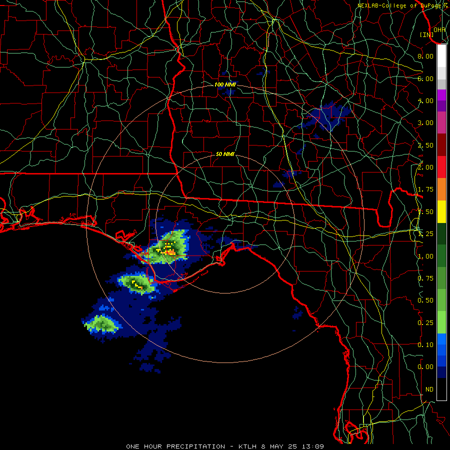Image resolution: width=450 pixels, height=450 pixels.
Task: Click the 1.00 legend value
Action: pyautogui.click(x=425, y=256)
